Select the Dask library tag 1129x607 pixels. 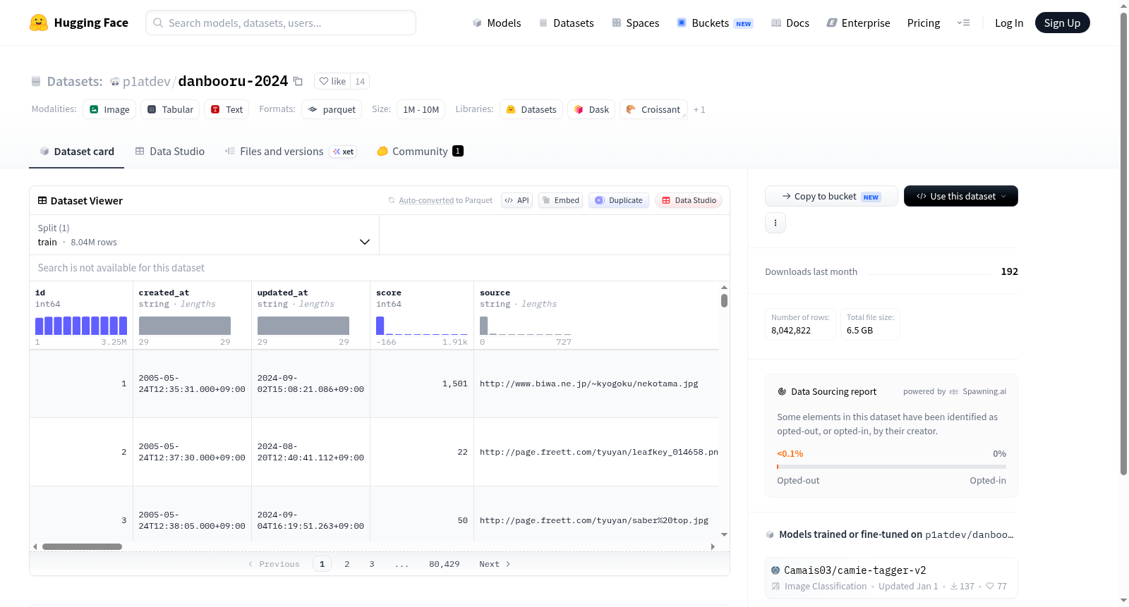(591, 109)
